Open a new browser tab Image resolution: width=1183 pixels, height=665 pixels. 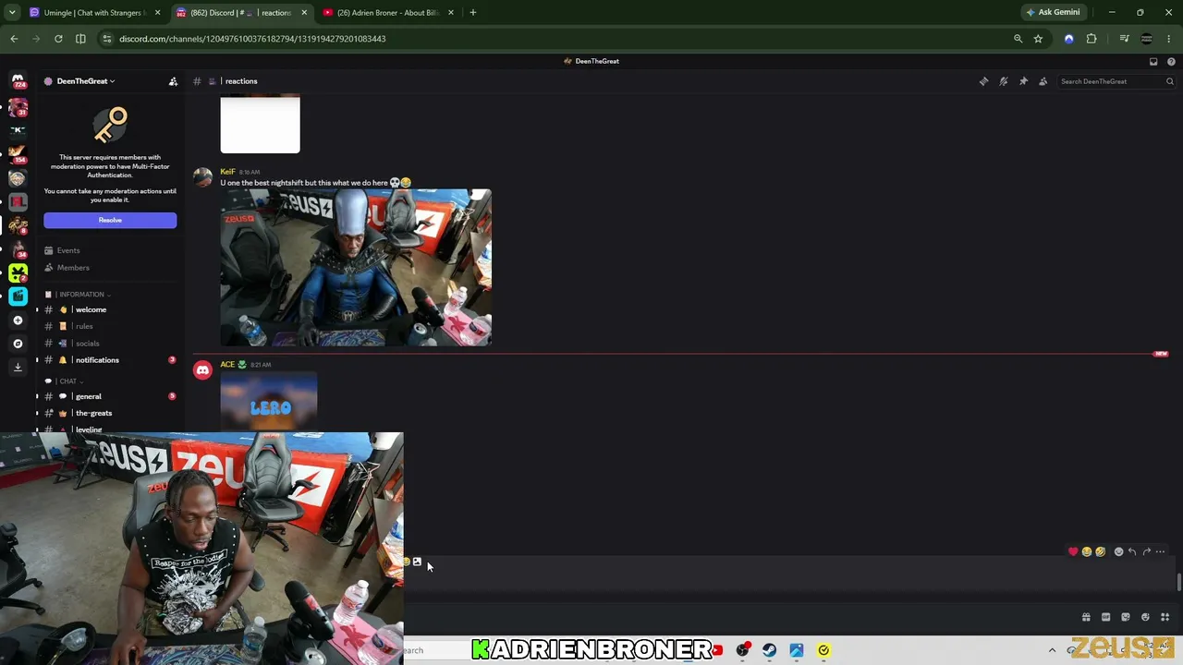pyautogui.click(x=473, y=13)
